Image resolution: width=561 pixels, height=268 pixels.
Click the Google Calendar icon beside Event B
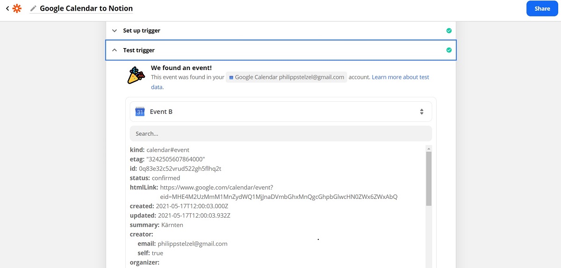pos(140,112)
